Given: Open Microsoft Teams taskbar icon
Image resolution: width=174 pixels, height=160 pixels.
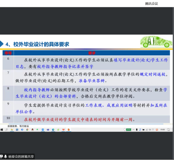Looking at the screenshot, I should [x=48, y=130].
